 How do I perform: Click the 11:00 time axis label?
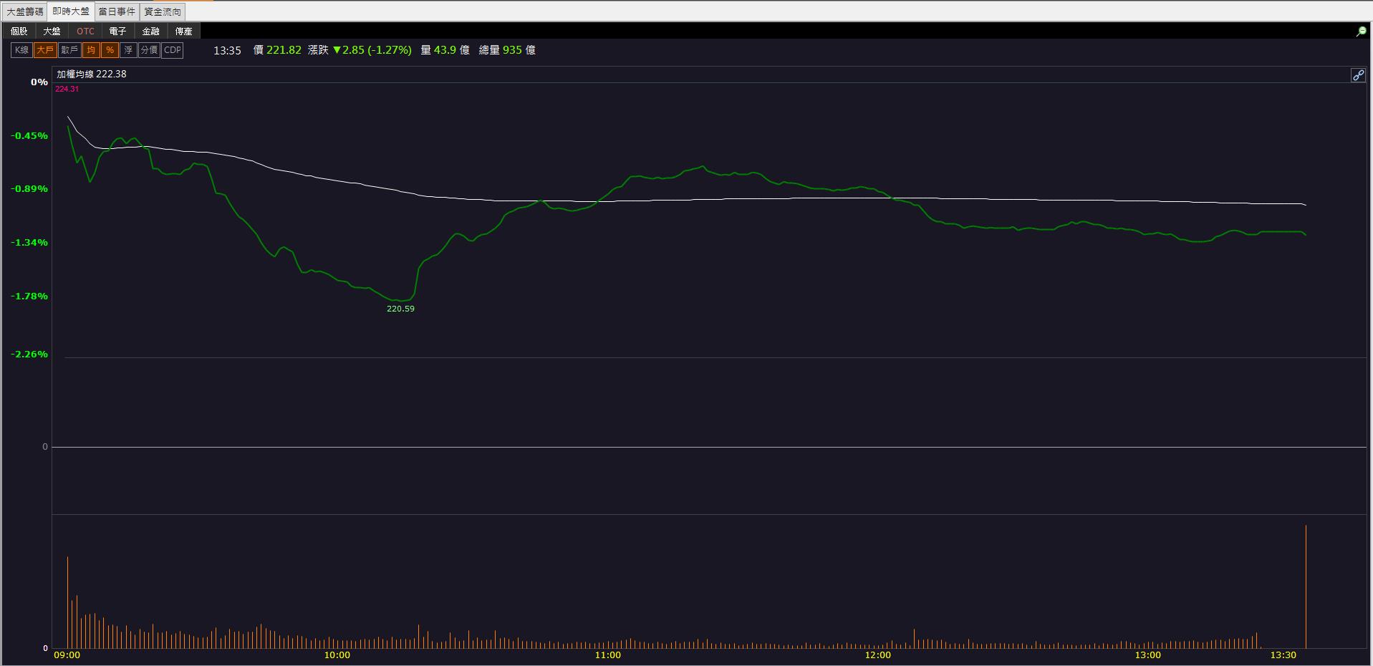[x=607, y=655]
